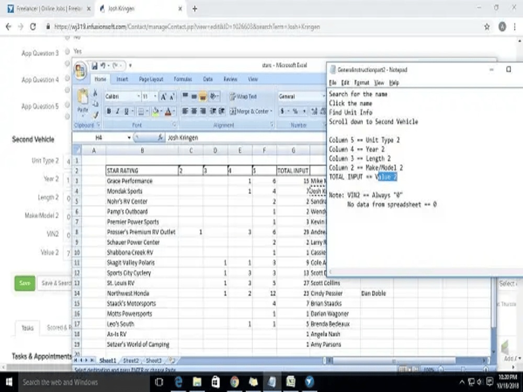Click the Cut scissors icon in Excel ribbon
The image size is (523, 392).
coord(95,93)
